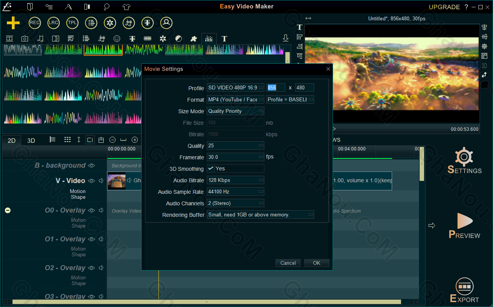This screenshot has width=493, height=307.
Task: Select the T text category tab
Action: (224, 39)
